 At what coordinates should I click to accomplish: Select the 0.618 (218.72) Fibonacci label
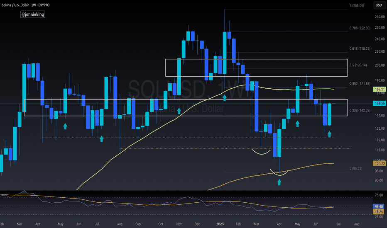[360, 49]
